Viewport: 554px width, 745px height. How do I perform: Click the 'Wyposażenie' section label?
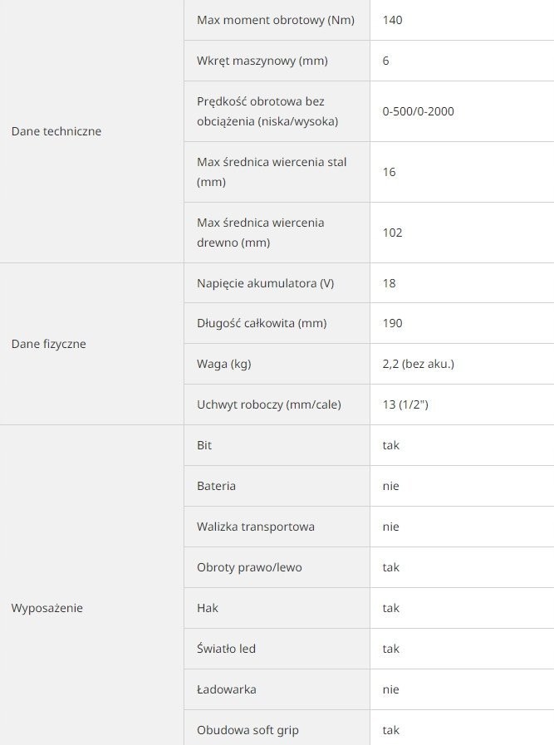(x=47, y=608)
